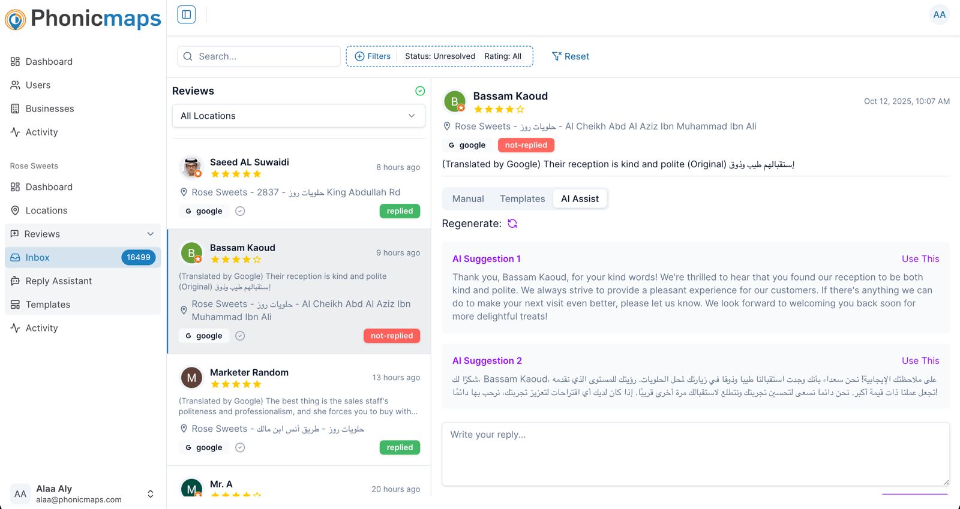This screenshot has height=509, width=960.
Task: Go to Businesses in sidebar
Action: [50, 109]
